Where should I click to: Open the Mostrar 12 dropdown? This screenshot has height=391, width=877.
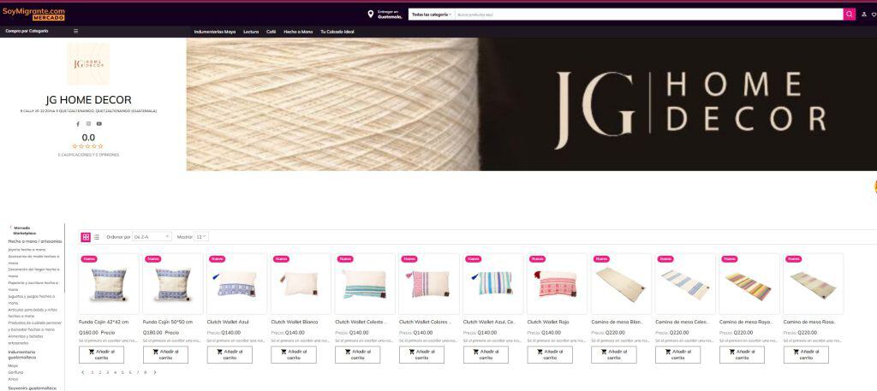click(201, 237)
